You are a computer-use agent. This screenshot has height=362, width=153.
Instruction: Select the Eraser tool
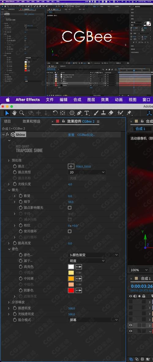tap(111, 113)
